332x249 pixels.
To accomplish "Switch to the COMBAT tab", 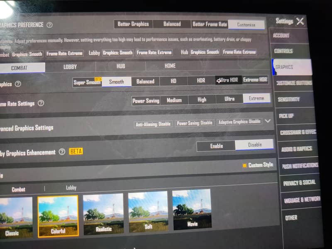I will pyautogui.click(x=20, y=68).
